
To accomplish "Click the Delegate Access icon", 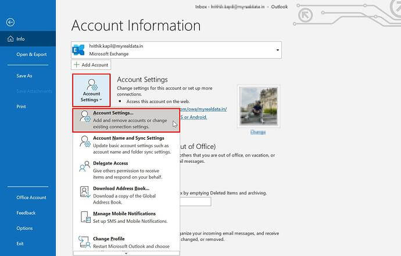I will 84,168.
